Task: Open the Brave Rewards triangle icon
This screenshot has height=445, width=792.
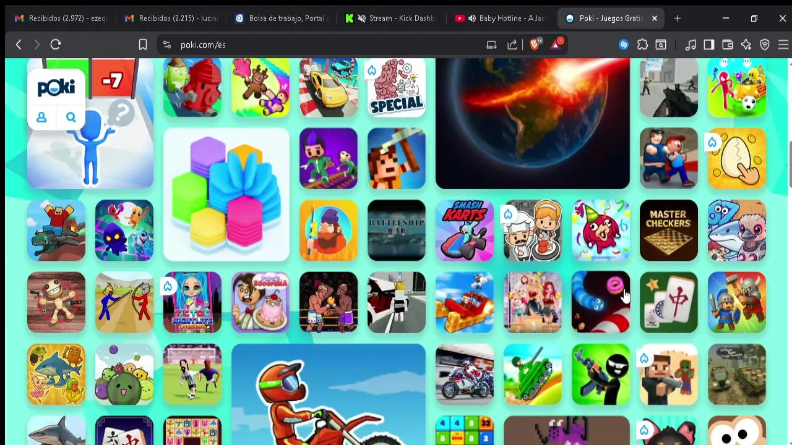Action: (x=557, y=44)
